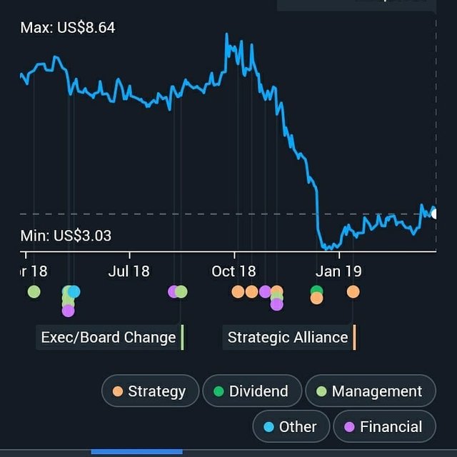Toggle the Other event filter
The image size is (457, 457).
(x=290, y=427)
